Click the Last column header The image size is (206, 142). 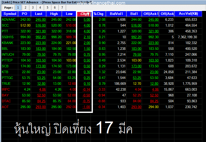click(x=38, y=14)
